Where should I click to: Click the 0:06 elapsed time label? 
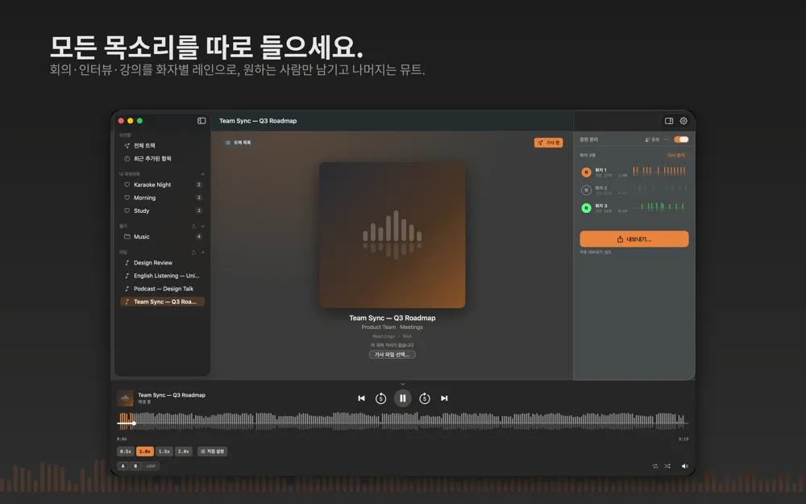tap(122, 439)
